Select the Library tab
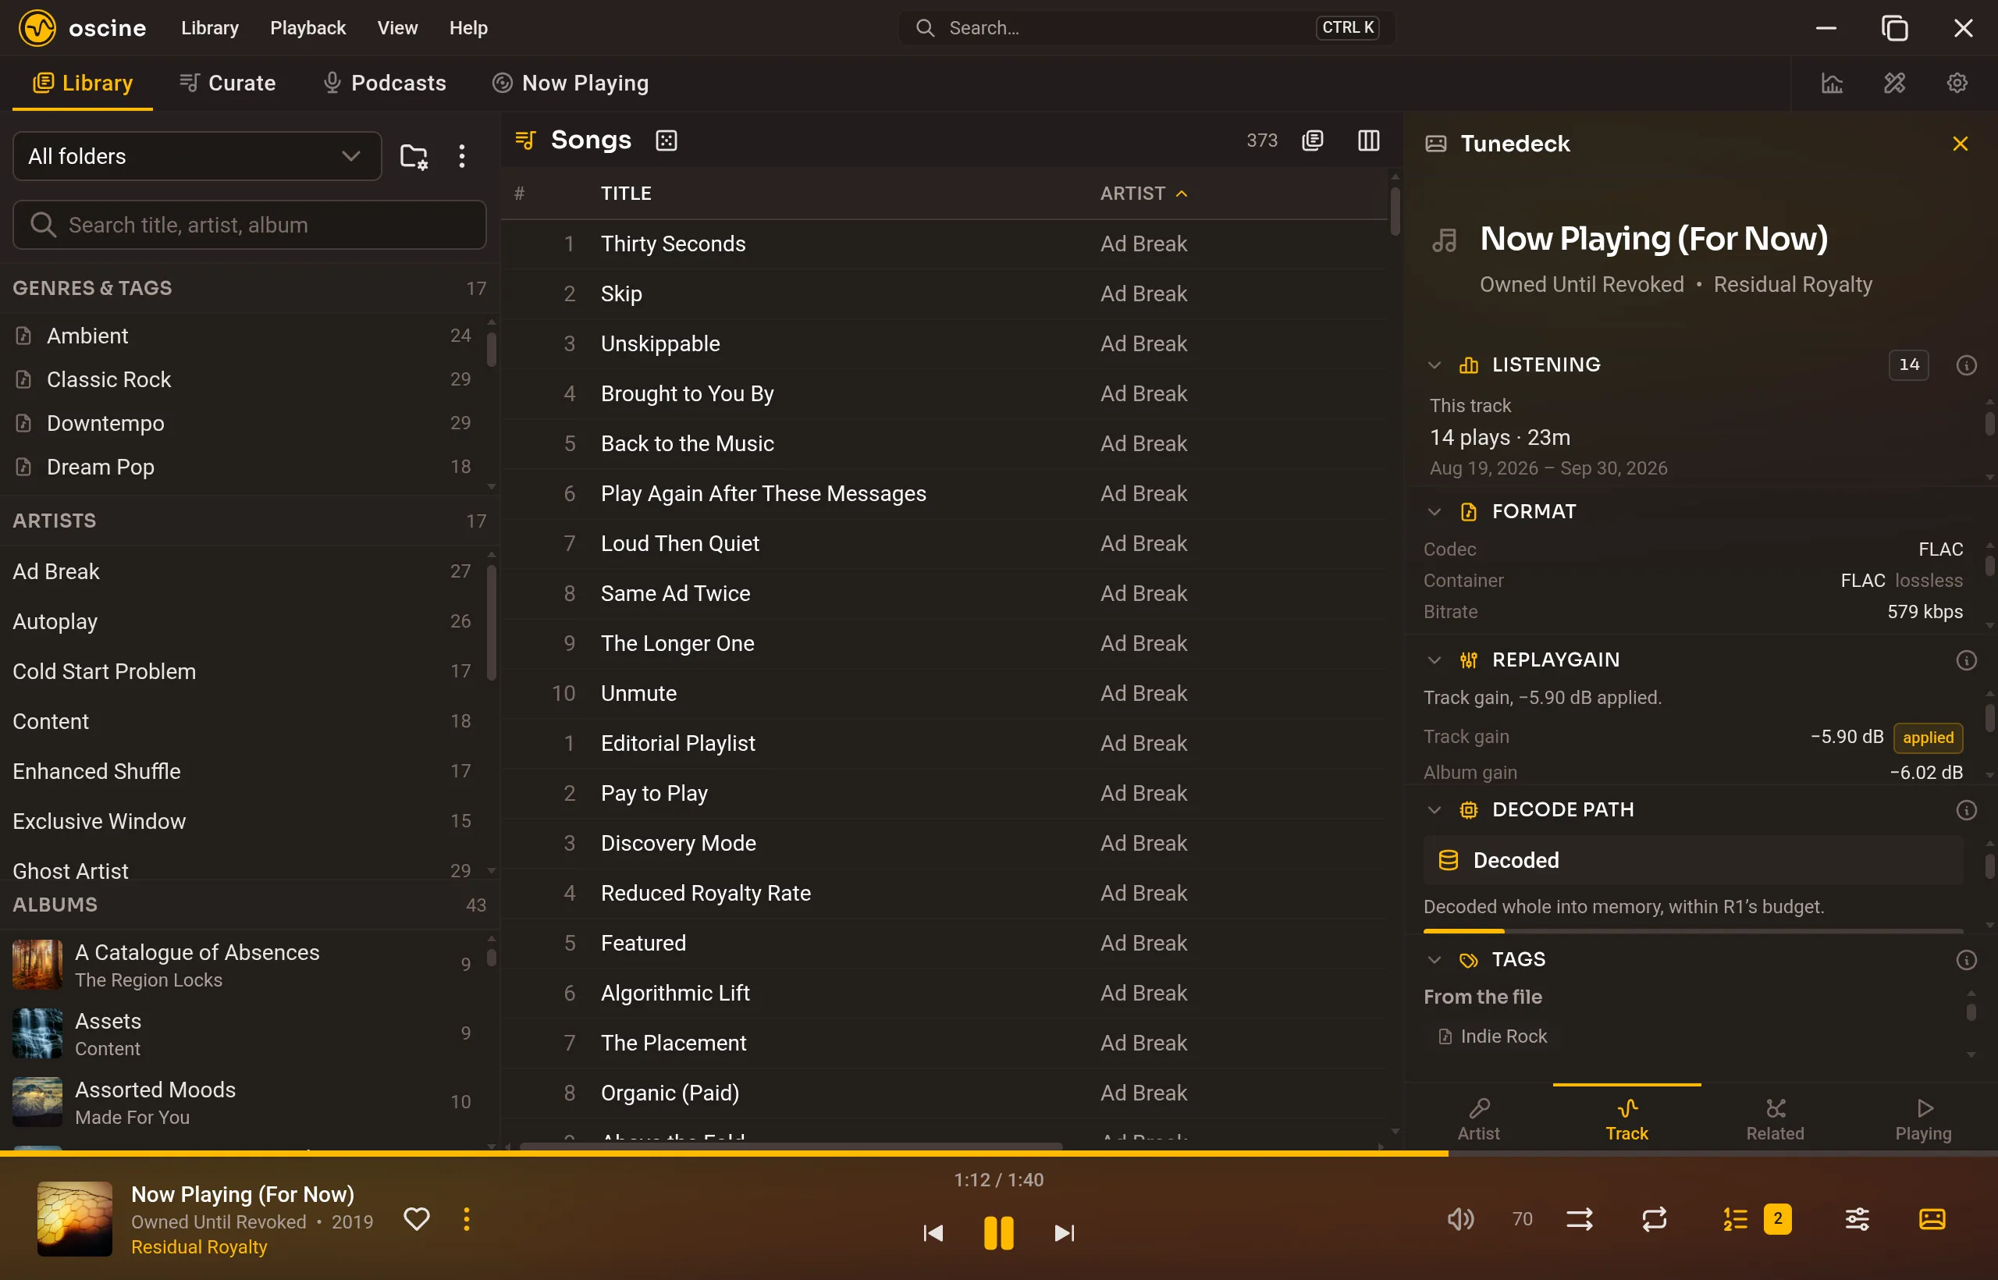 coord(82,83)
